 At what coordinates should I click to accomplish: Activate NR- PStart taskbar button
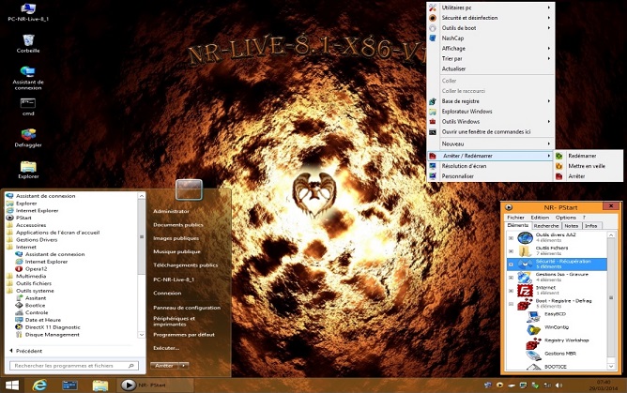(156, 385)
